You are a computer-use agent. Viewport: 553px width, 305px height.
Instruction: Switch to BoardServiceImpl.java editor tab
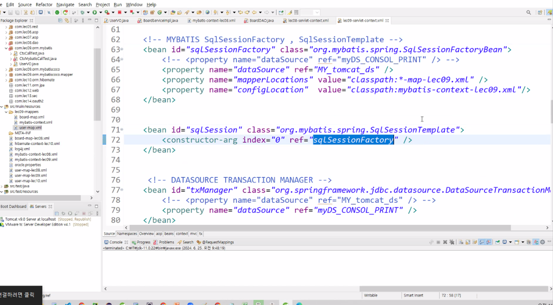pos(158,20)
